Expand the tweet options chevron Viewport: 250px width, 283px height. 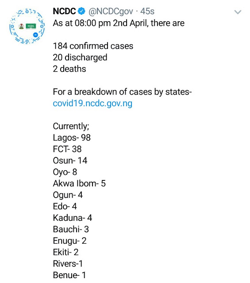pyautogui.click(x=238, y=12)
